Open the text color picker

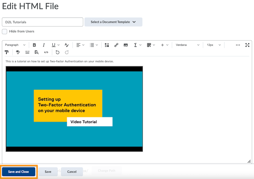click(x=67, y=45)
